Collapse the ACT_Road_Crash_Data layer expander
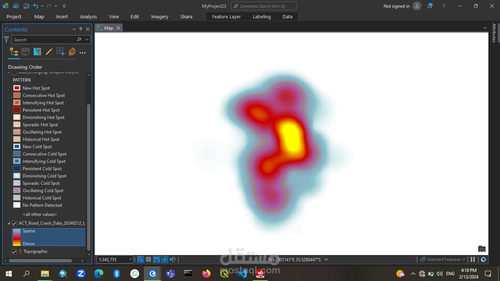The image size is (500, 281). point(9,223)
